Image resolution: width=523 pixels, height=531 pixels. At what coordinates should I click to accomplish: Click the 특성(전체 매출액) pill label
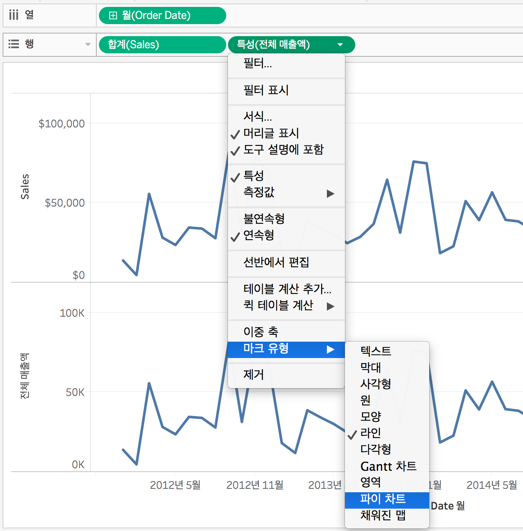[x=273, y=44]
